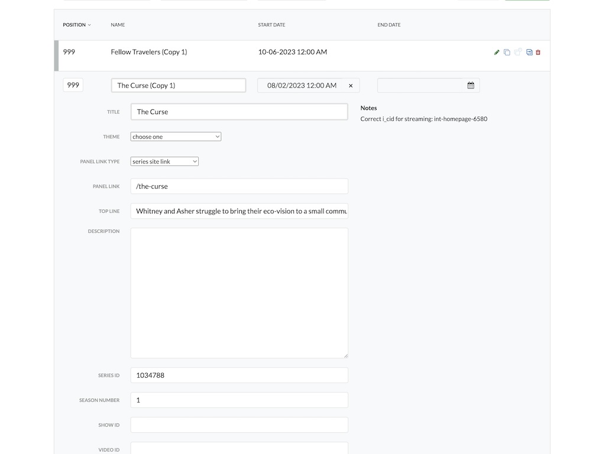
Task: Sort by the Position column header
Action: (77, 25)
